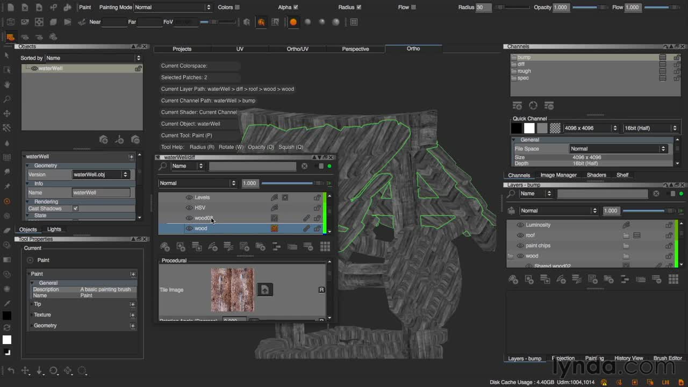Screen dimensions: 688x387
Task: Click the grid icon in diff layer toolbar
Action: click(325, 247)
